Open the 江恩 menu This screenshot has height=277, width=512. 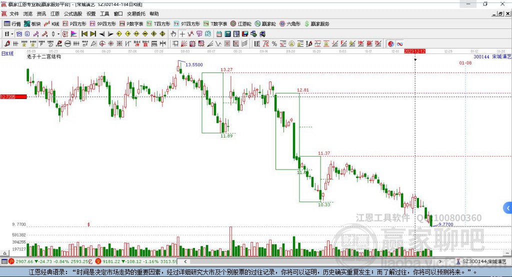pyautogui.click(x=55, y=13)
